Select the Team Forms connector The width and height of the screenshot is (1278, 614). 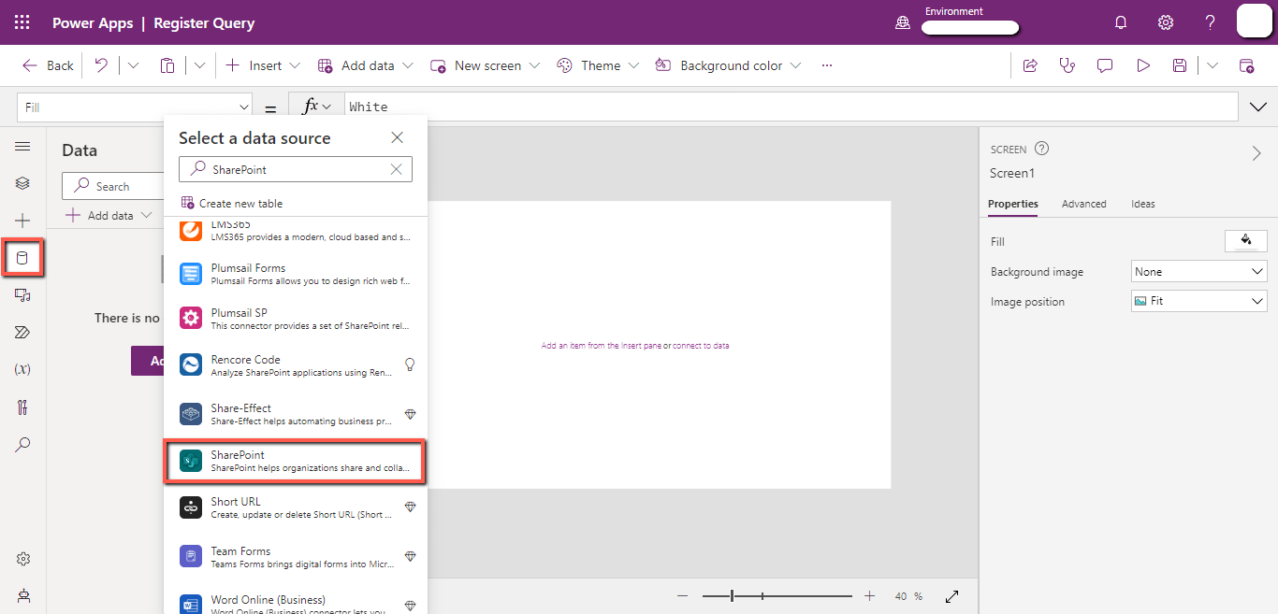(x=296, y=557)
